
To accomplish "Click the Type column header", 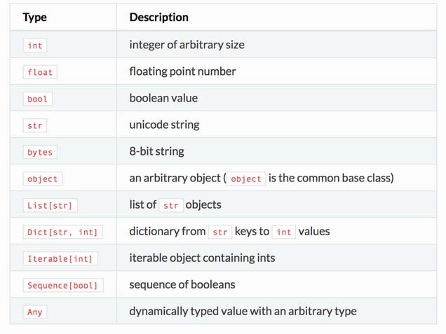I will tap(34, 18).
